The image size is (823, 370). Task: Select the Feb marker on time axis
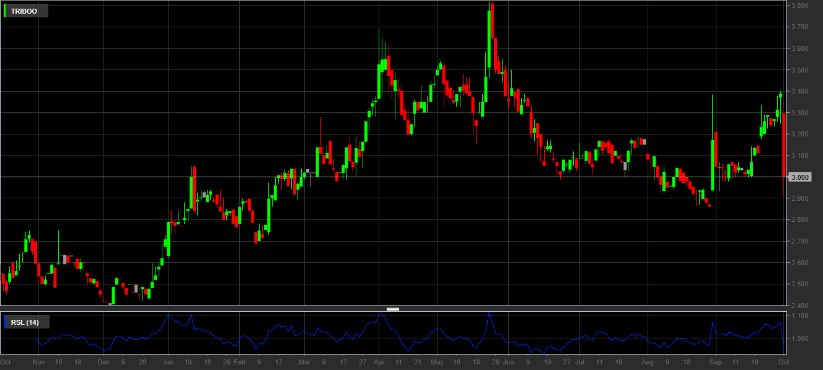(x=240, y=362)
